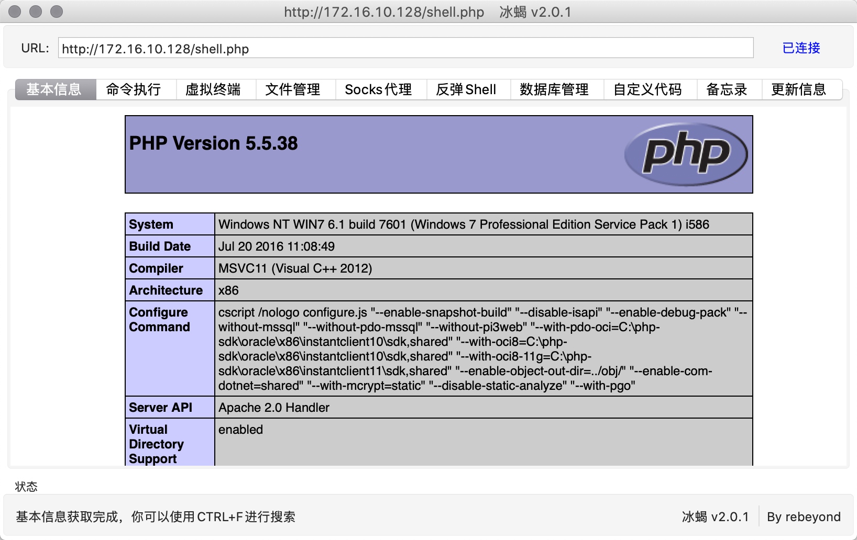The height and width of the screenshot is (540, 857).
Task: Click the 已连接 connection status link
Action: tap(801, 48)
